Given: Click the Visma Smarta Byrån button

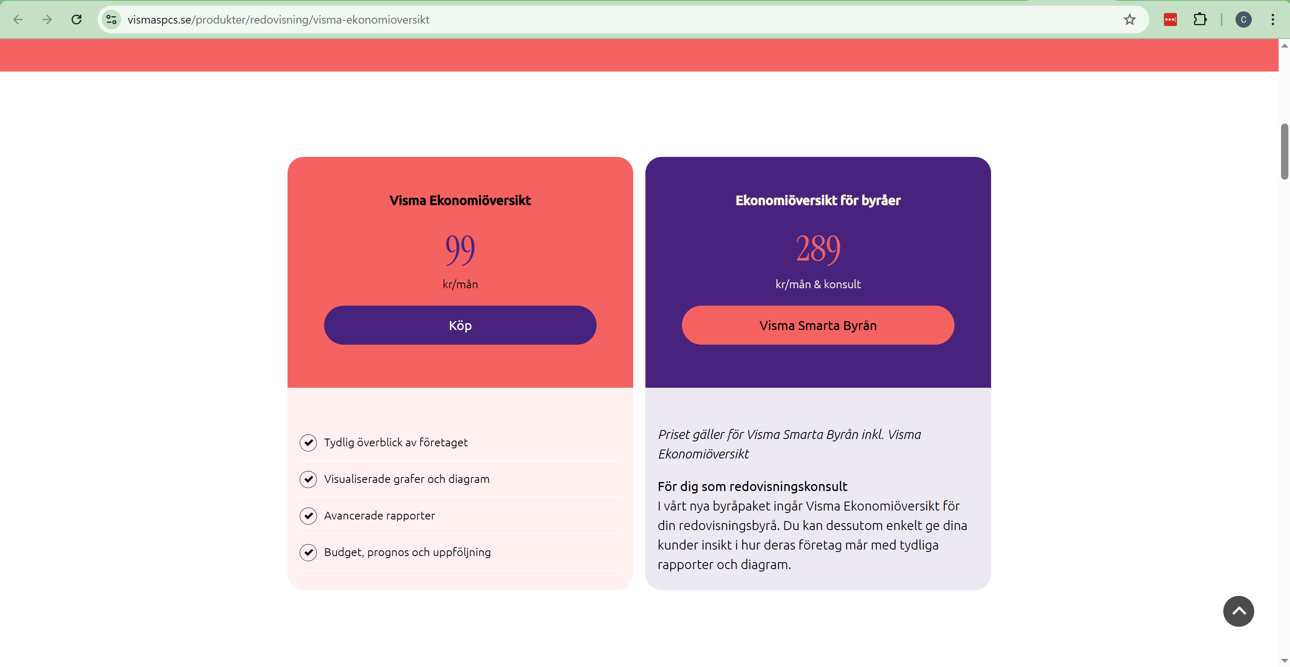Looking at the screenshot, I should [x=818, y=325].
